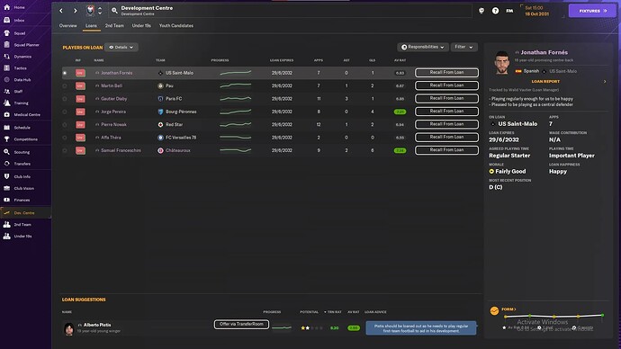Open the help question mark icon
Image resolution: width=621 pixels, height=349 pixels.
[495, 11]
